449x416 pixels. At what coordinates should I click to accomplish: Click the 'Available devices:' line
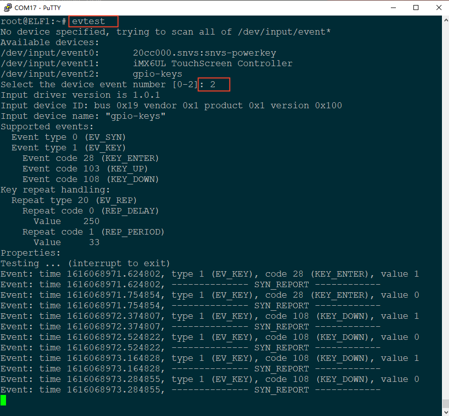(x=50, y=43)
